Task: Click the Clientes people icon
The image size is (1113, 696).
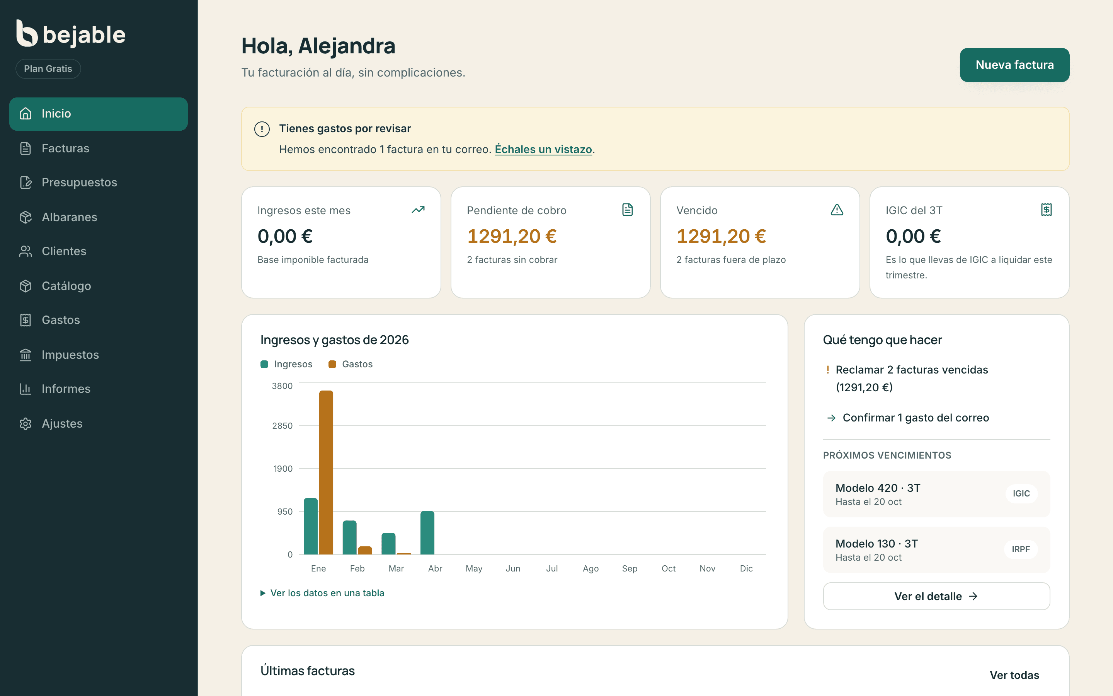Action: pos(25,251)
